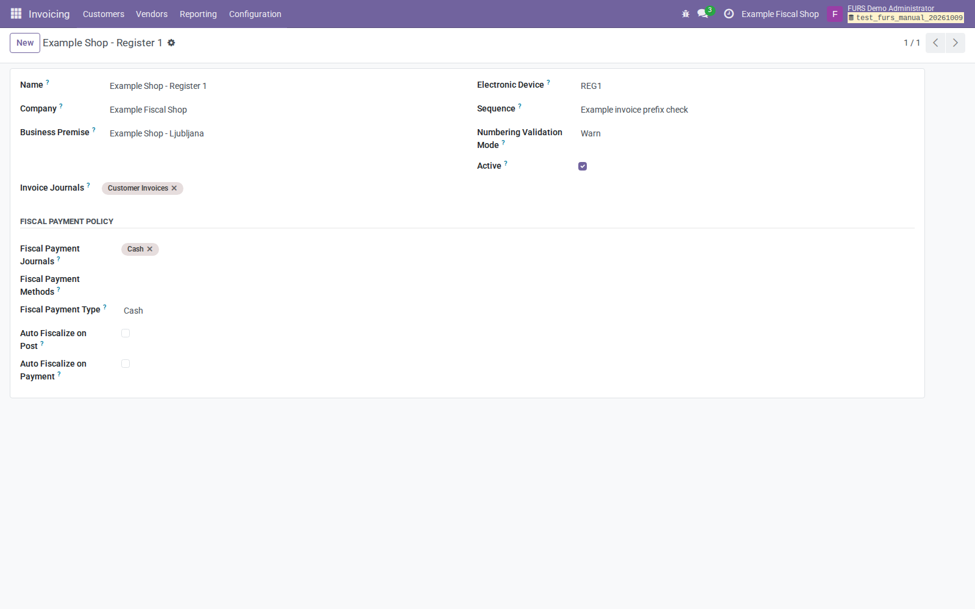Open the gear actions menu beside record title

171,43
